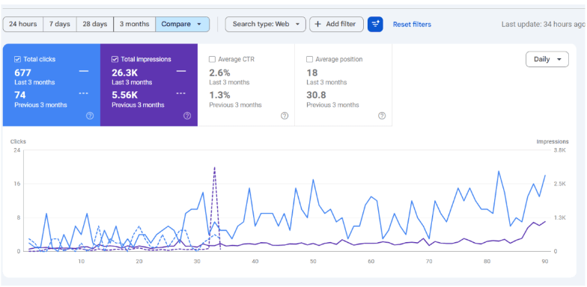This screenshot has height=287, width=587.
Task: Select the 3 months date range
Action: [135, 24]
